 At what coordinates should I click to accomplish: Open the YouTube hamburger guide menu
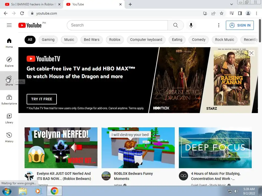pos(9,25)
